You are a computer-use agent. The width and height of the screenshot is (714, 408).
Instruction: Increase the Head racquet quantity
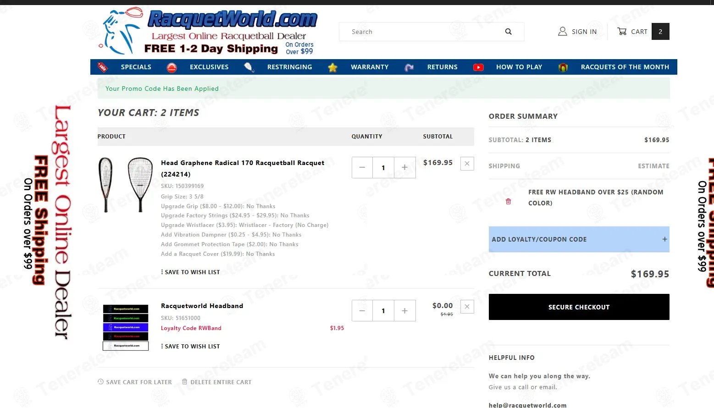point(405,168)
